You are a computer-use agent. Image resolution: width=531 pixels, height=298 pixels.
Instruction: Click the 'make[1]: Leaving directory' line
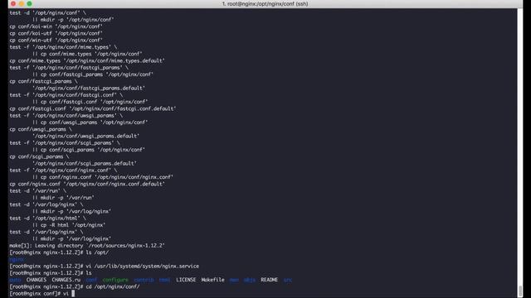(87, 246)
